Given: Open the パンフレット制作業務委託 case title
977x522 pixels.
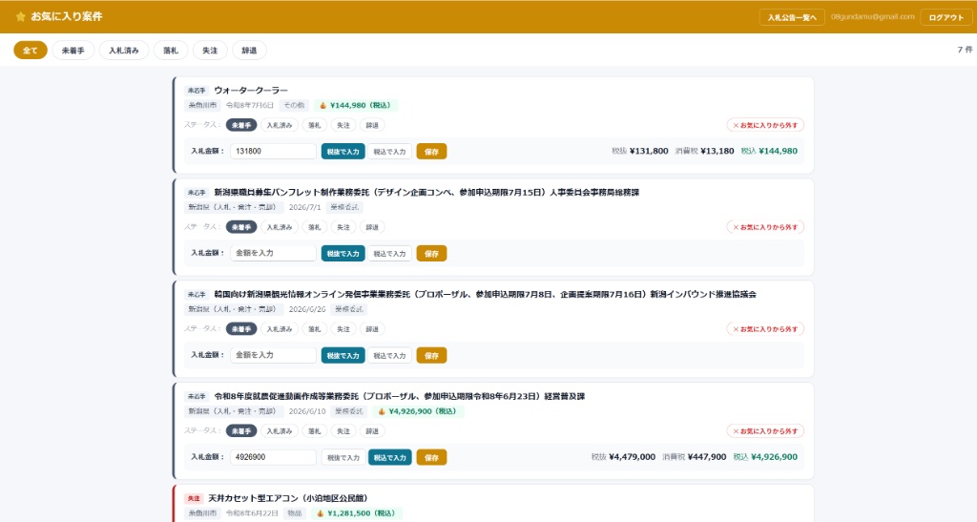Looking at the screenshot, I should 426,193.
